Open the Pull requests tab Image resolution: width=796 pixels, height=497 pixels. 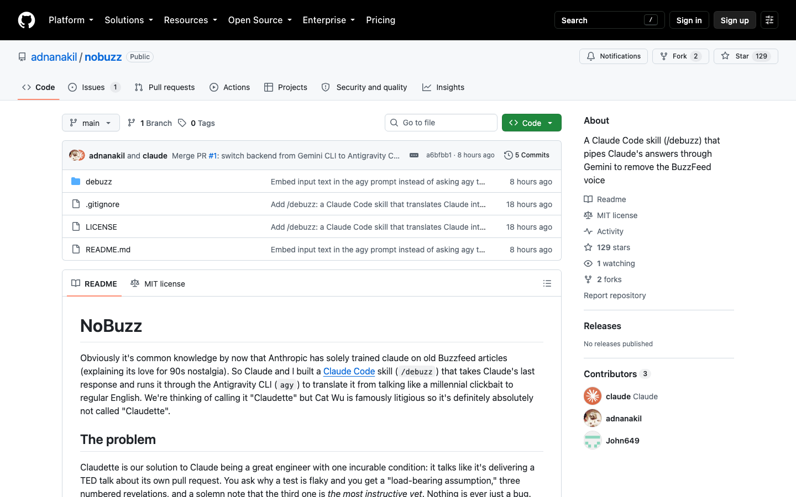(x=165, y=87)
